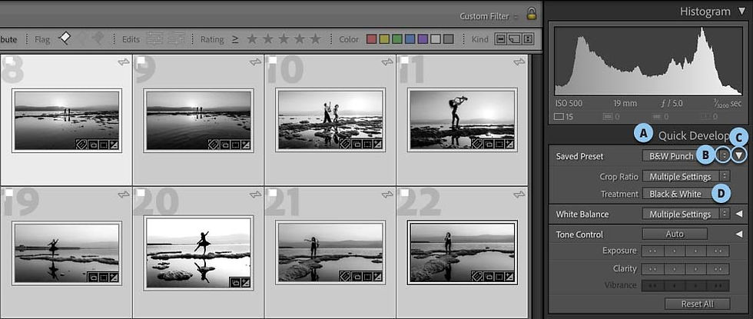This screenshot has height=319, width=753.
Task: Open Custom Filter preset dropdown
Action: pyautogui.click(x=489, y=16)
